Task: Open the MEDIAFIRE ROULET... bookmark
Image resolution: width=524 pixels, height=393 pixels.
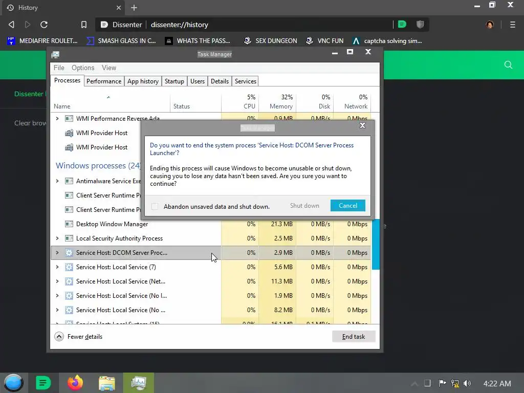Action: point(42,41)
